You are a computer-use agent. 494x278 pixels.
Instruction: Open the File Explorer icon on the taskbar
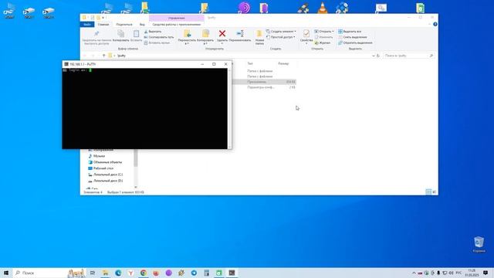[105, 273]
